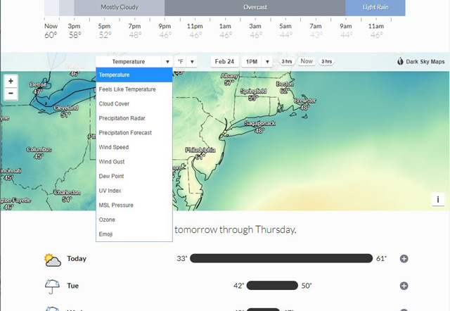
Task: Click the Light Rain timeline segment
Action: [375, 8]
